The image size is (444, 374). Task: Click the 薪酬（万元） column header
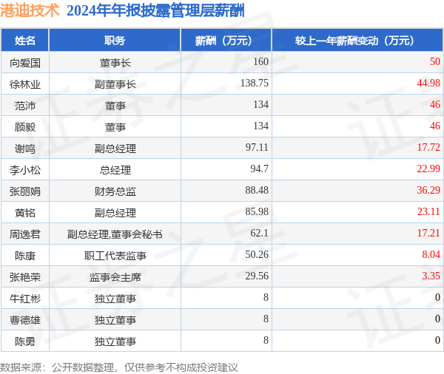pos(226,41)
